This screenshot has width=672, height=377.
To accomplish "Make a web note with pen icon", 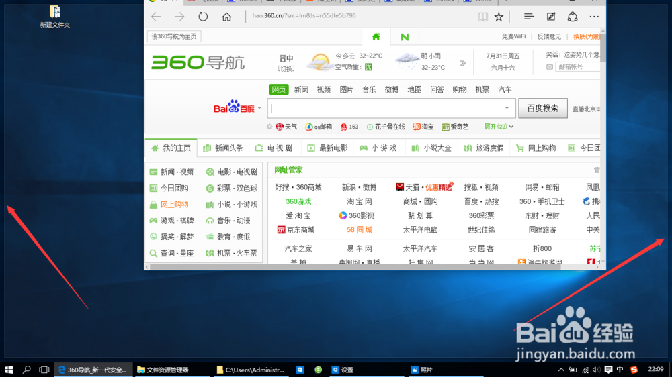I will [551, 17].
